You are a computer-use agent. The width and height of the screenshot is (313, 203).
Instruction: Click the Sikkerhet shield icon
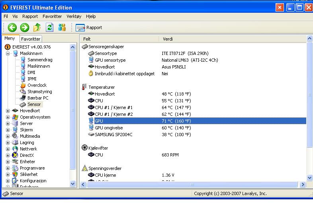[15, 174]
